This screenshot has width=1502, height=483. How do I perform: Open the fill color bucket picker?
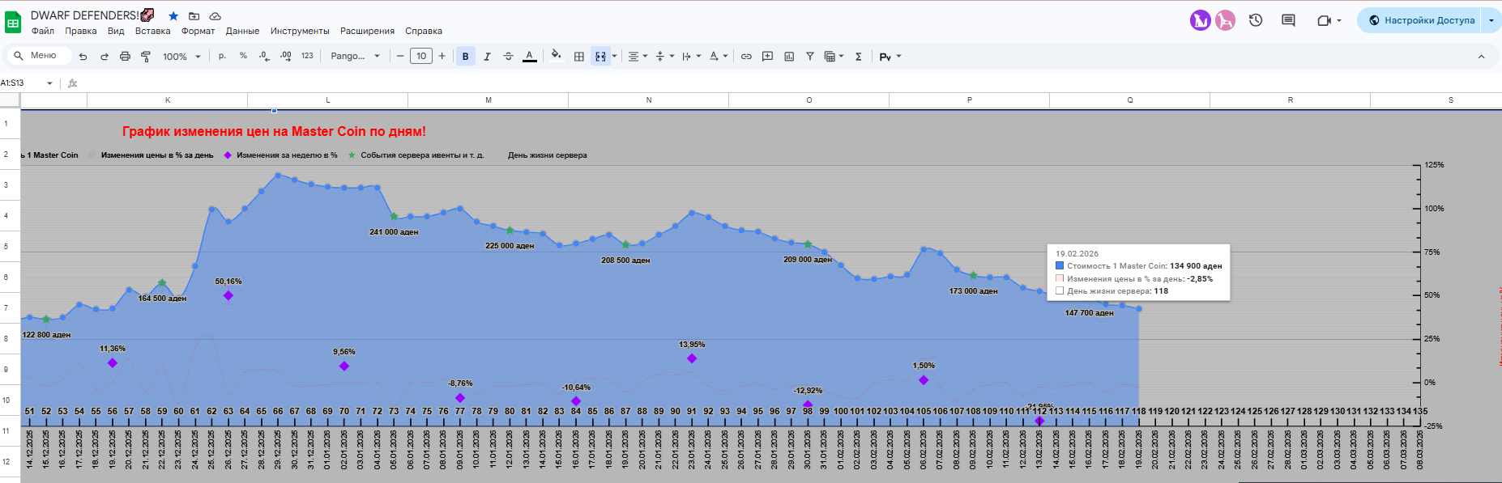[556, 57]
